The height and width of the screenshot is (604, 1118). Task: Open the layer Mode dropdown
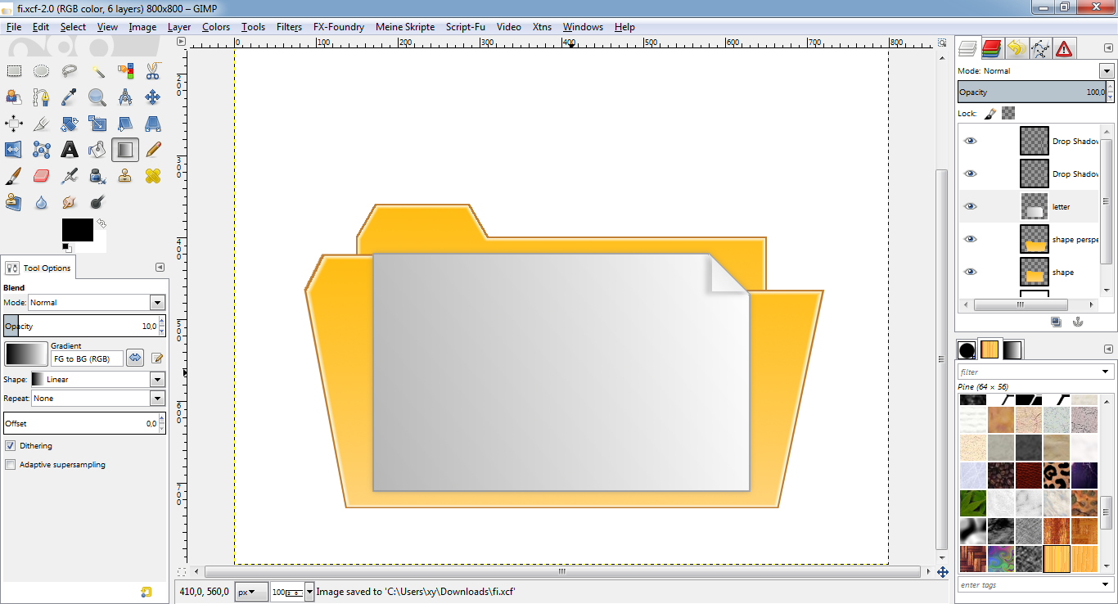(1106, 70)
